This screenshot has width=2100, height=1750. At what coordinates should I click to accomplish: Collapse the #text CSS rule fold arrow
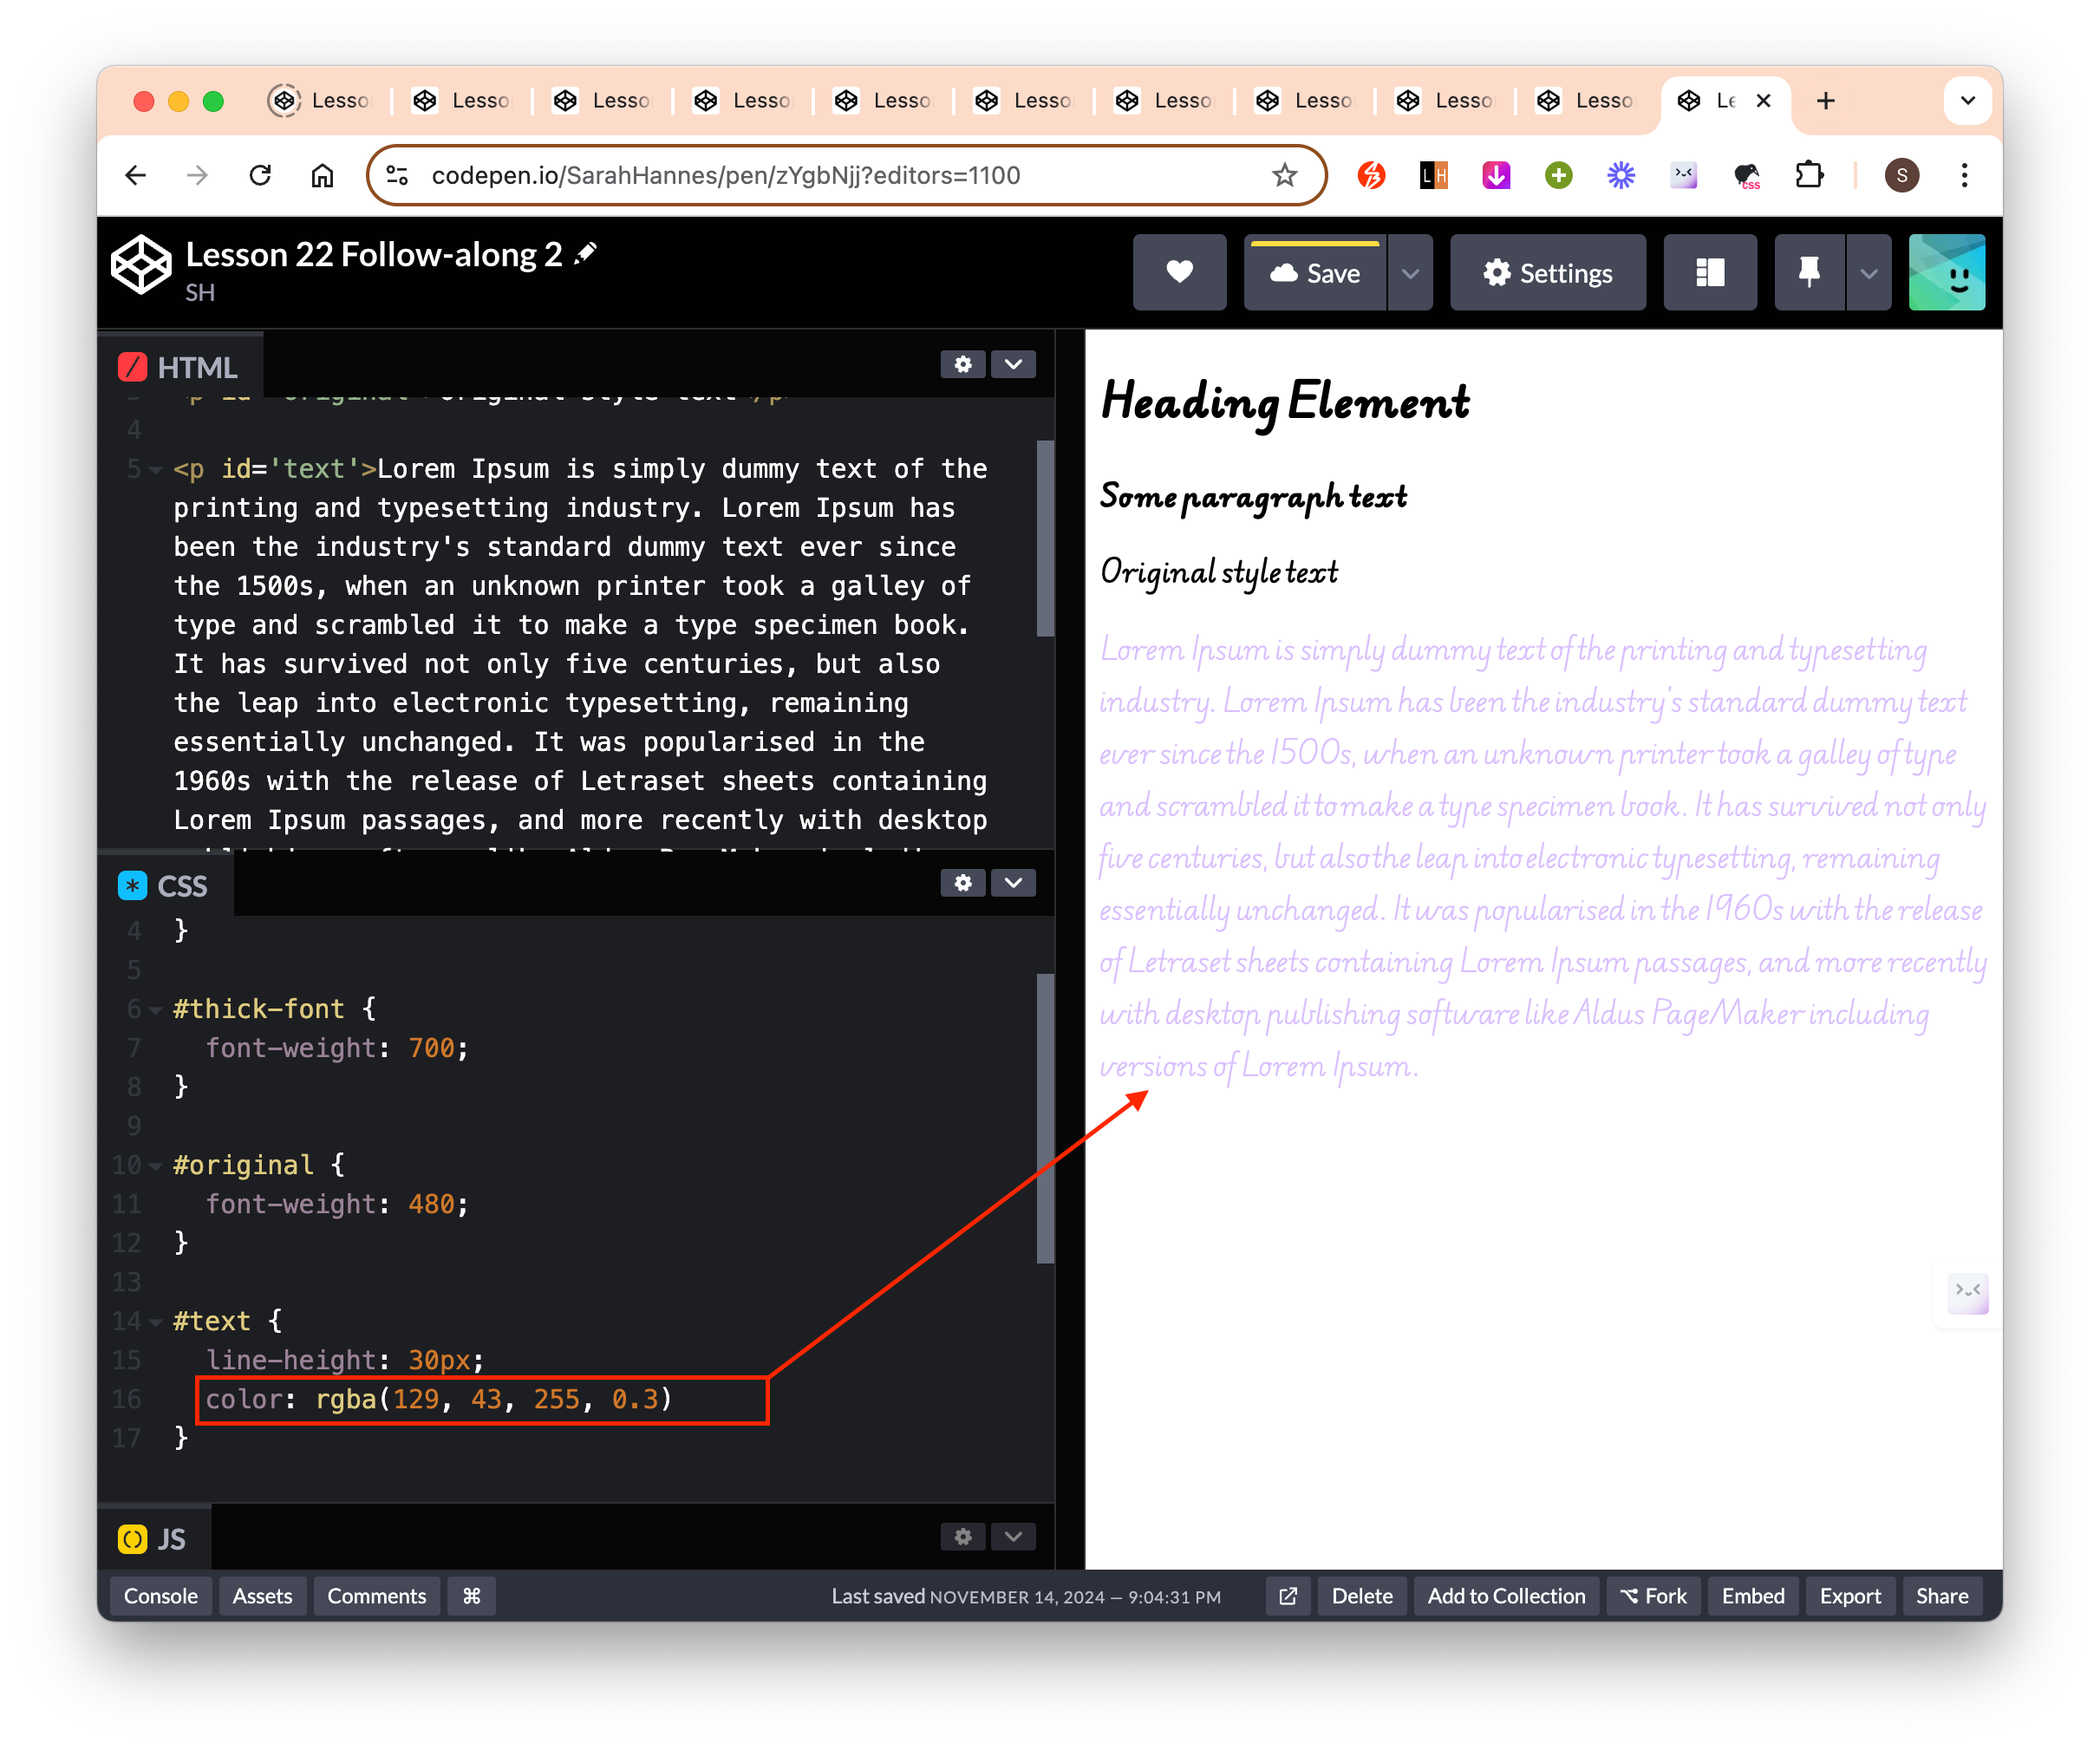pos(156,1322)
